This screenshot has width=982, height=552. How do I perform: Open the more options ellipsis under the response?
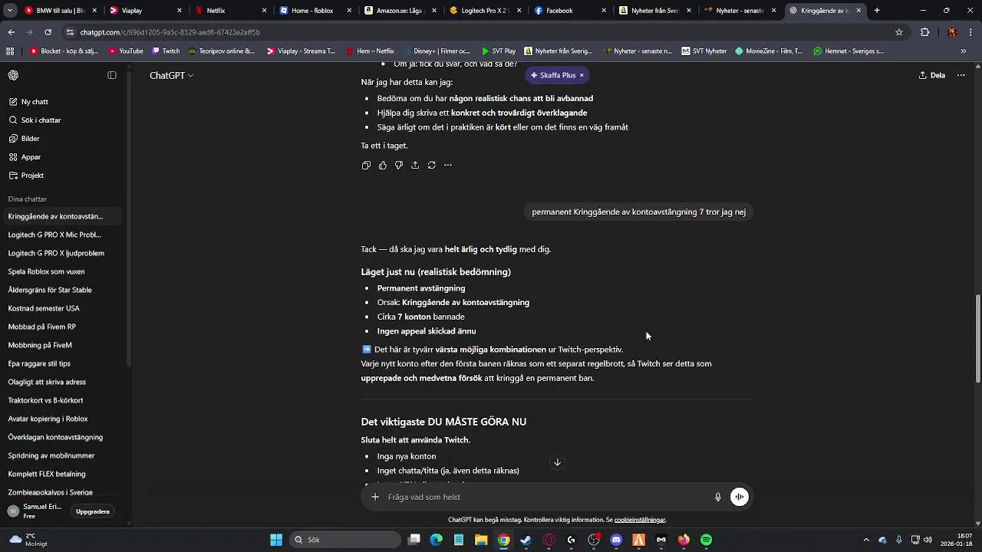pyautogui.click(x=448, y=165)
